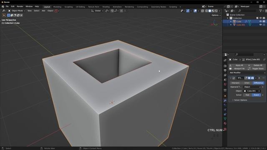Open the Add Modifier dropdown
Image resolution: width=267 pixels, height=150 pixels.
point(247,72)
